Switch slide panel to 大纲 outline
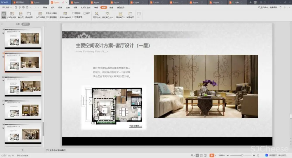Viewport: 292px width, 158px height. click(18, 24)
